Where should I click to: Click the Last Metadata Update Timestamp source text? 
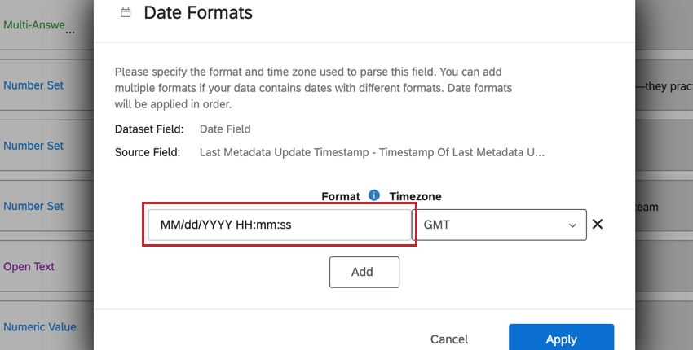click(x=372, y=152)
